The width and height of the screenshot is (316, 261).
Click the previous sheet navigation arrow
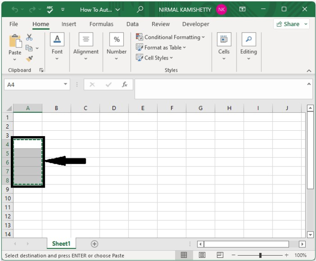pyautogui.click(x=15, y=244)
